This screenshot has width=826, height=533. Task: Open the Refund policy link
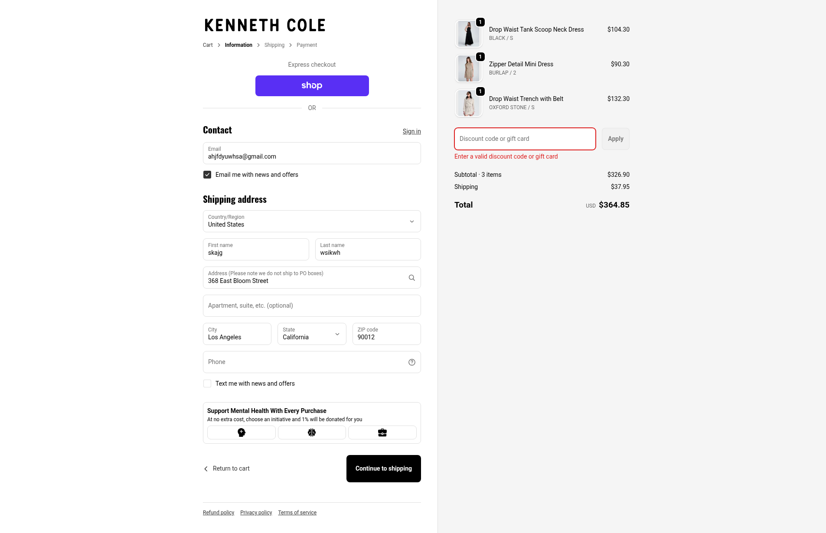coord(219,513)
